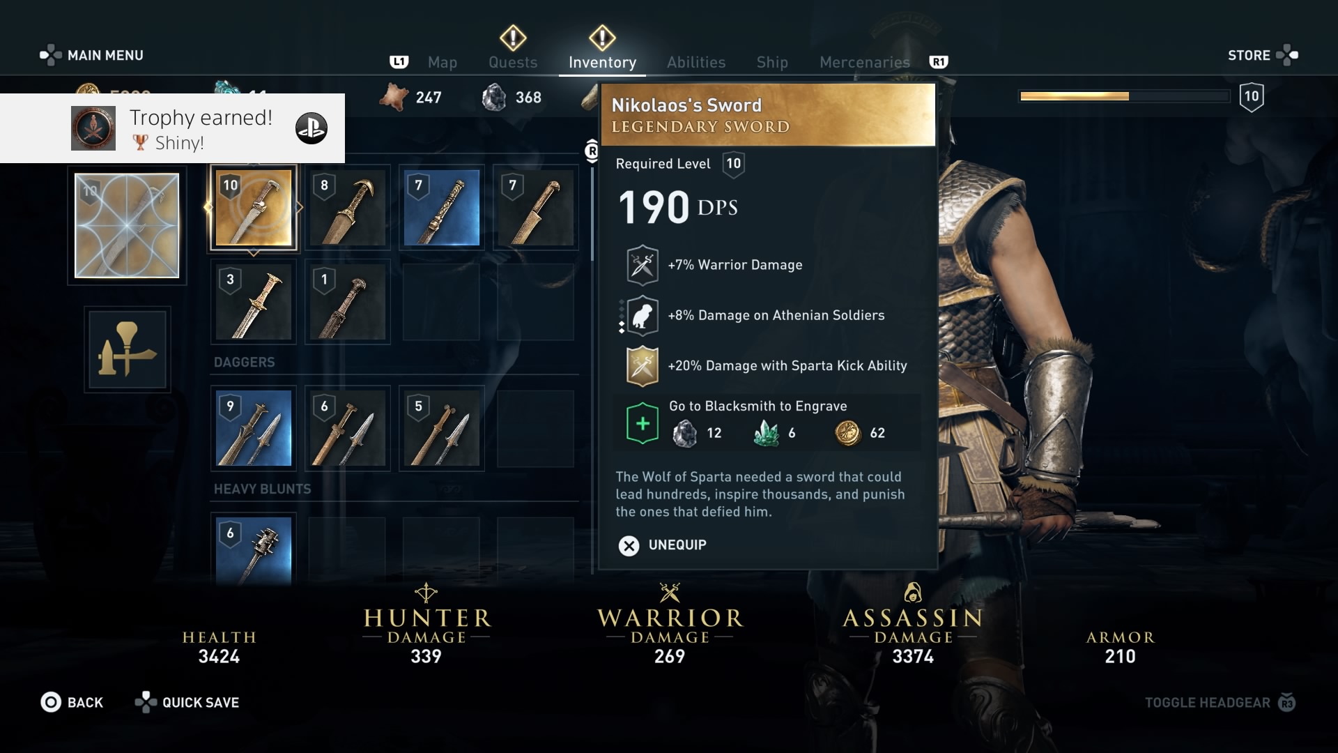Select the blue level 7 sword item
The height and width of the screenshot is (753, 1338).
pos(442,208)
